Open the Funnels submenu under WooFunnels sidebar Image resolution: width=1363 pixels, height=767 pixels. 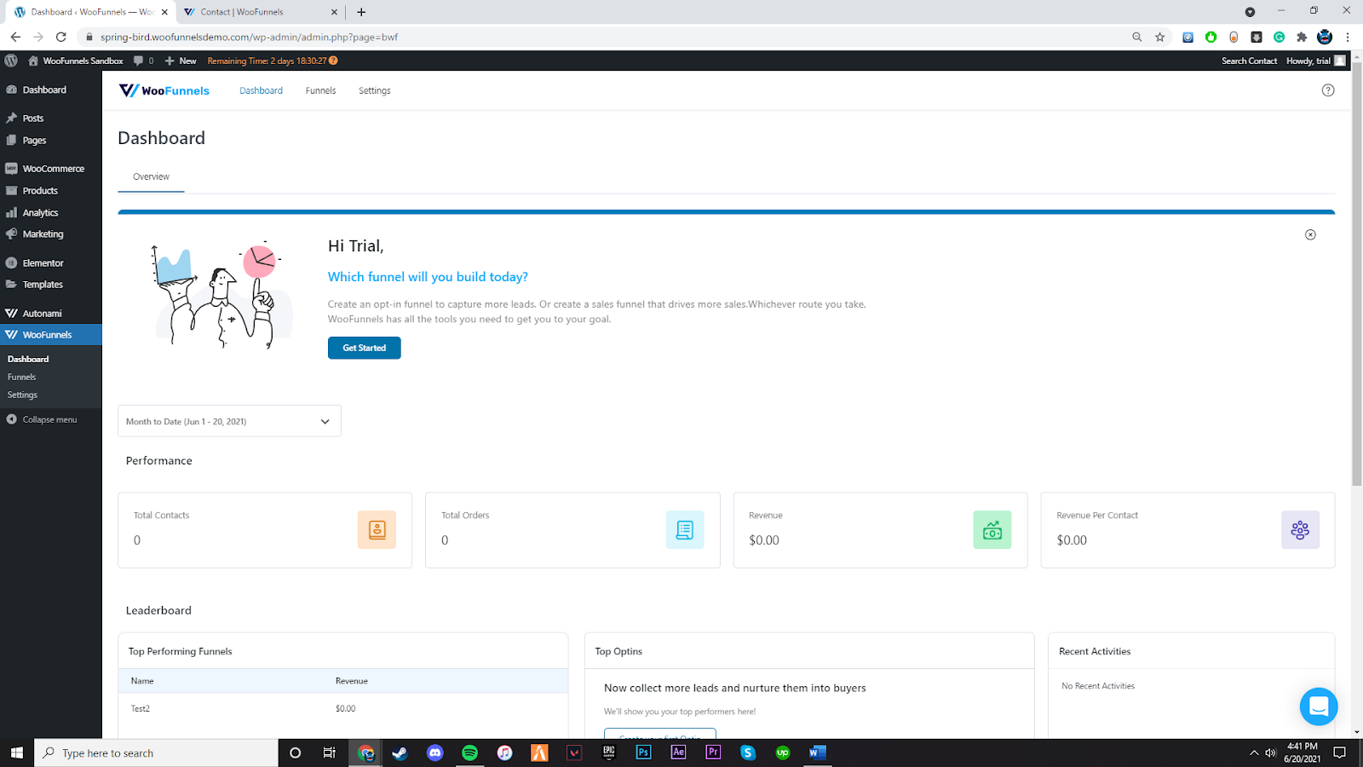[x=22, y=378]
